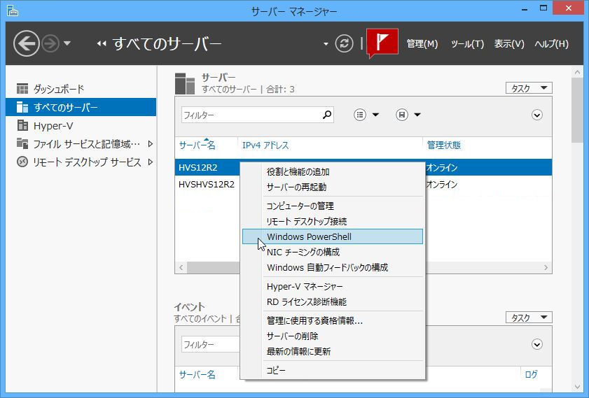The width and height of the screenshot is (589, 398).
Task: Open navigation history dropdown arrow
Action: 67,43
